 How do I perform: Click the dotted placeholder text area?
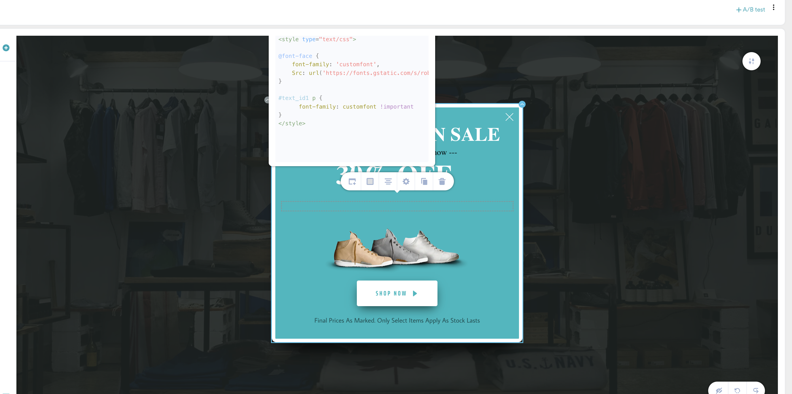397,206
